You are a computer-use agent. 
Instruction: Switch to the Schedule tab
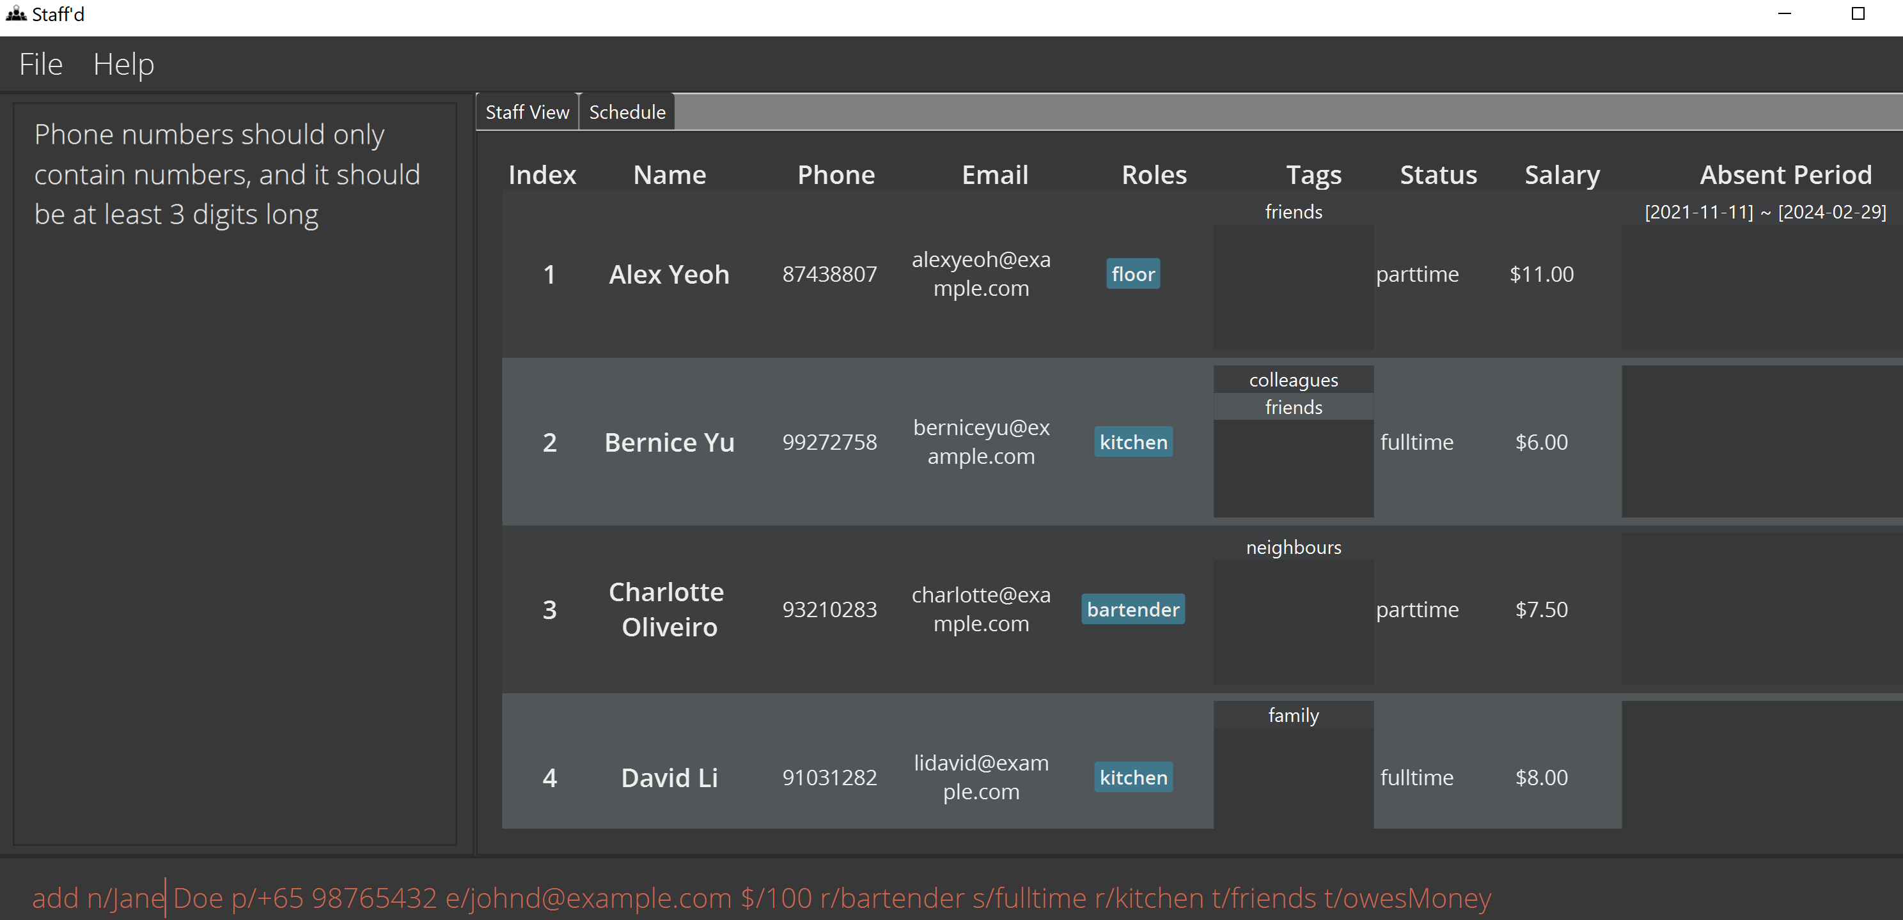[x=627, y=112]
